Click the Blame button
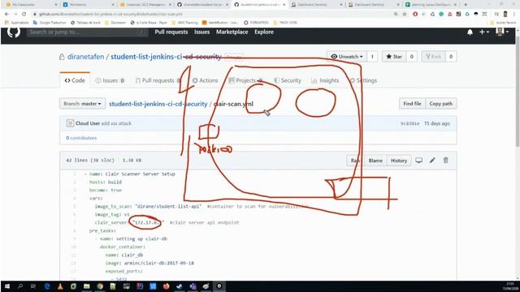 375,161
